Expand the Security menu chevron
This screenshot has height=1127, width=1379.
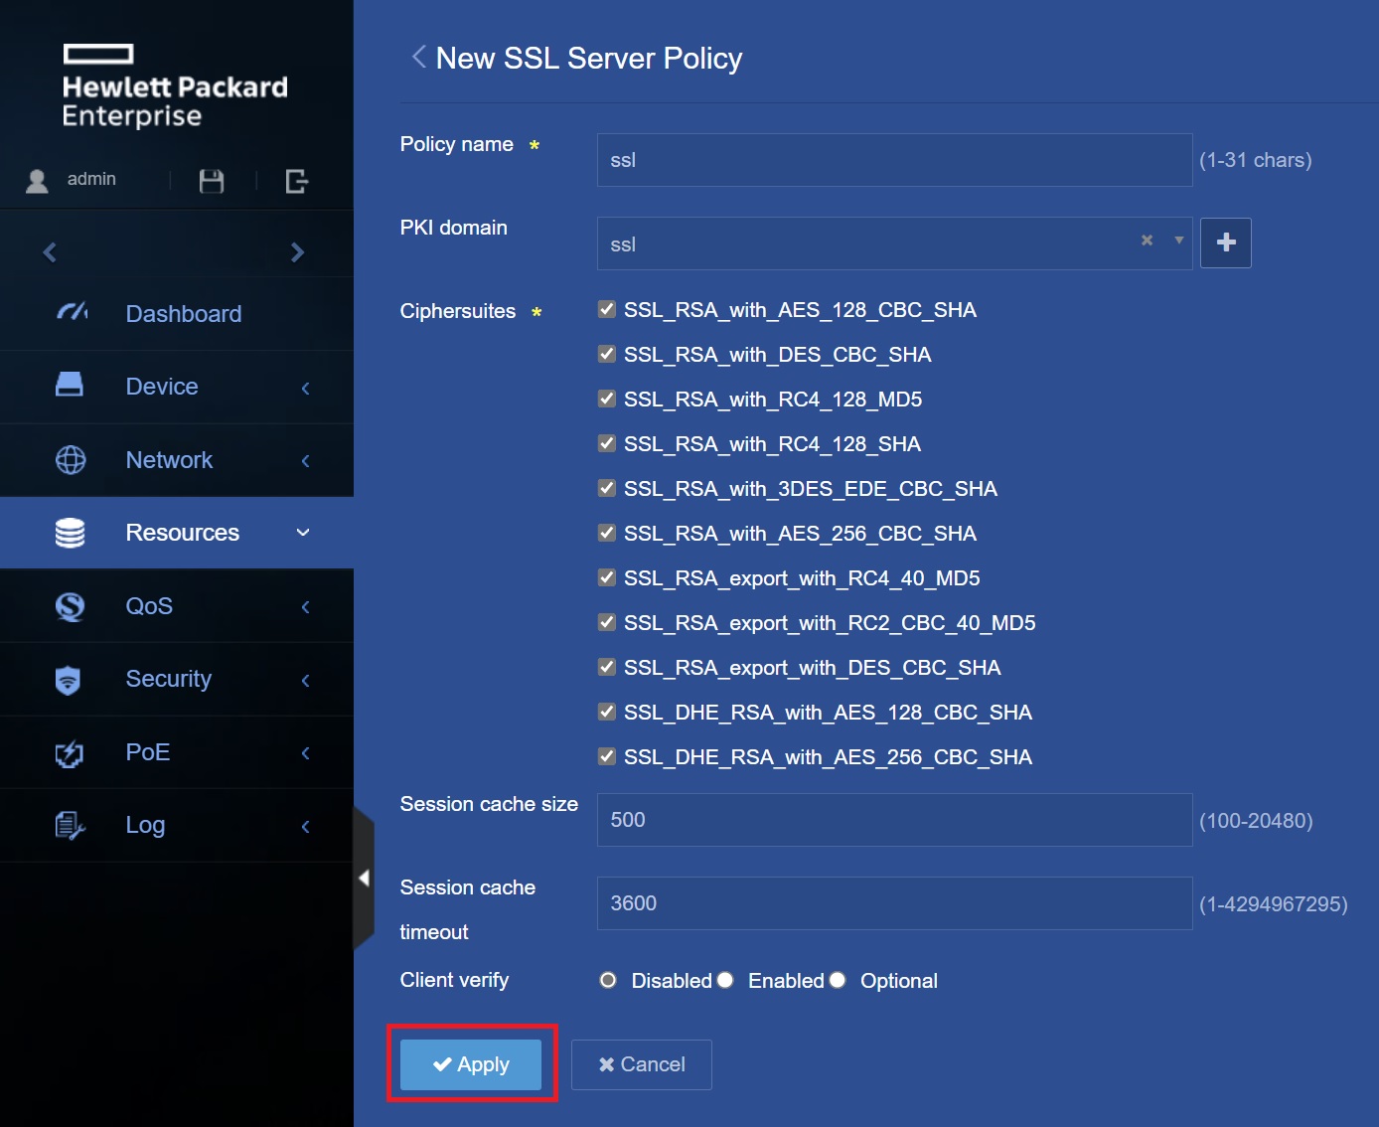[305, 680]
